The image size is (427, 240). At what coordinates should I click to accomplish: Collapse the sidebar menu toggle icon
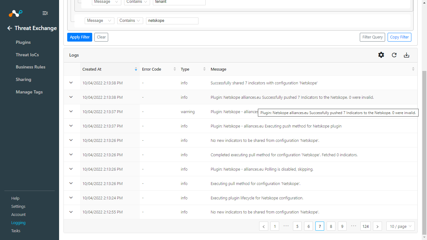click(x=45, y=13)
